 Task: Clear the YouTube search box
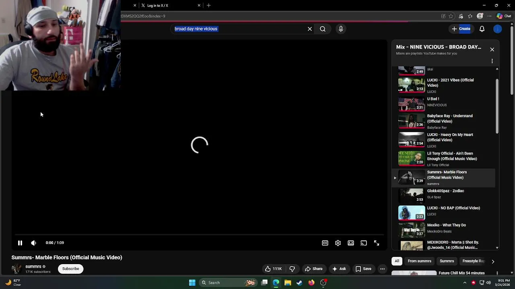[310, 29]
